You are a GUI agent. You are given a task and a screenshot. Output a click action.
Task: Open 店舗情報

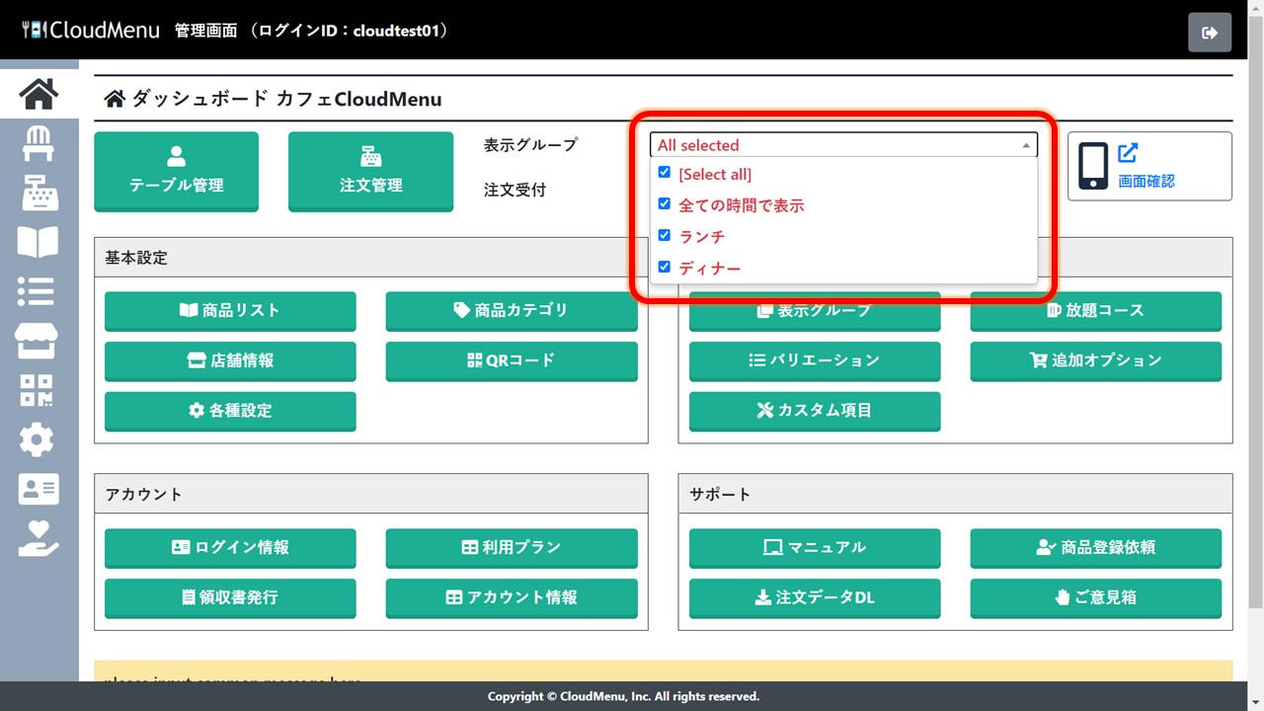pyautogui.click(x=230, y=360)
